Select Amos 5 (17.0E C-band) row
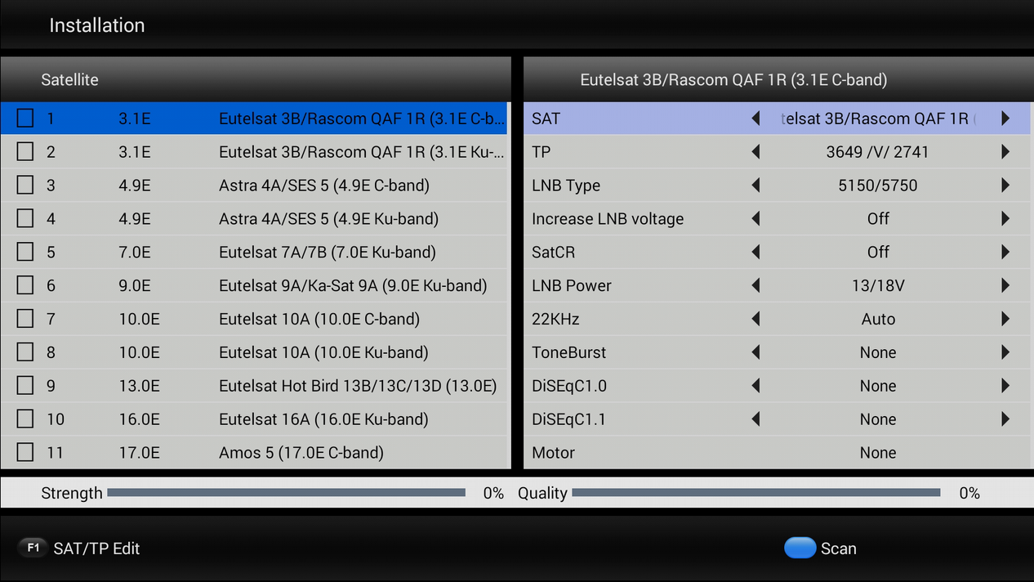 click(x=253, y=453)
